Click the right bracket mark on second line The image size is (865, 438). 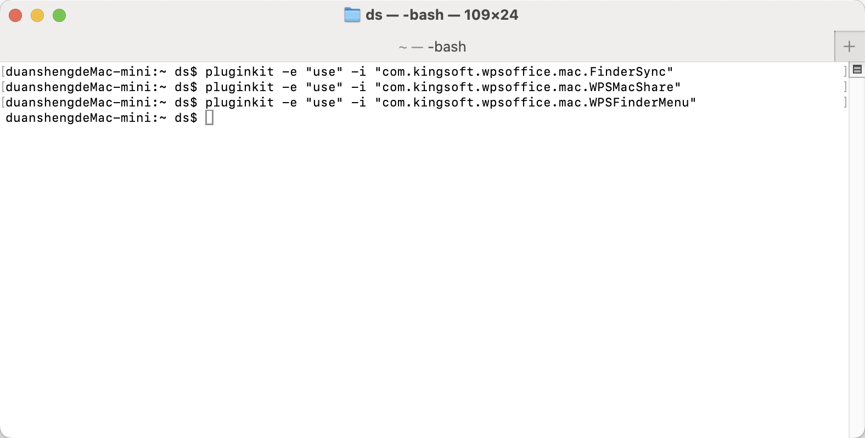[x=845, y=87]
